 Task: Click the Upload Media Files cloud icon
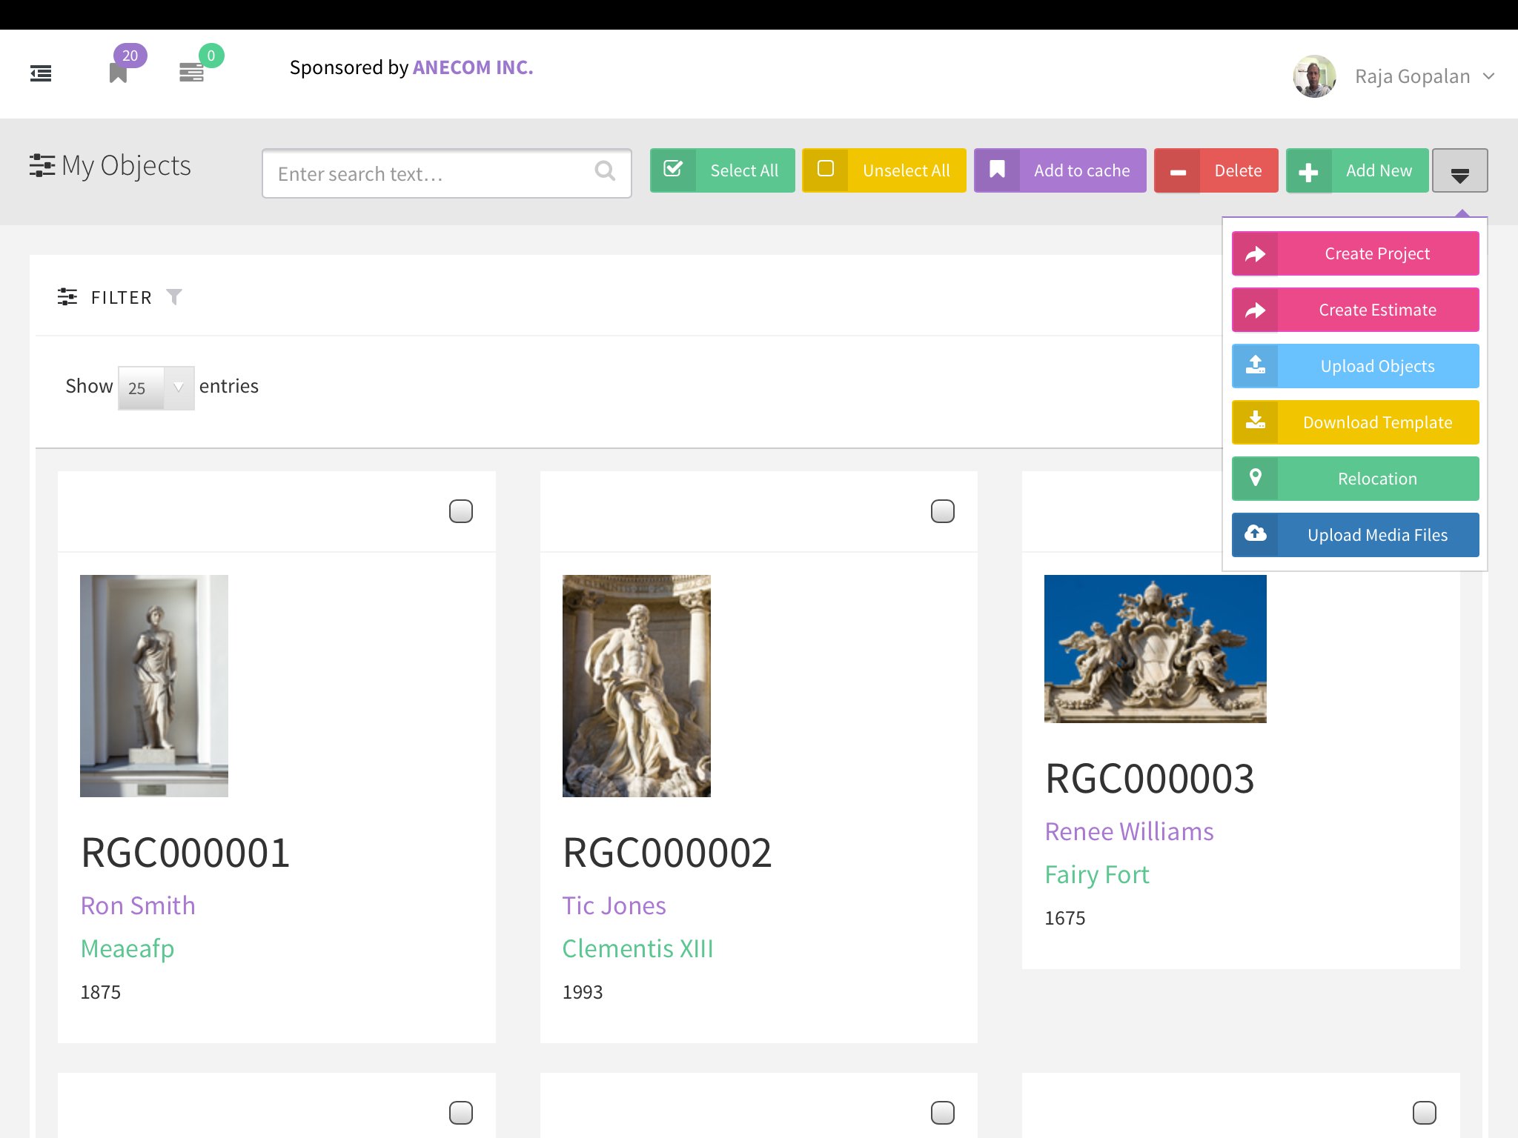click(x=1255, y=533)
